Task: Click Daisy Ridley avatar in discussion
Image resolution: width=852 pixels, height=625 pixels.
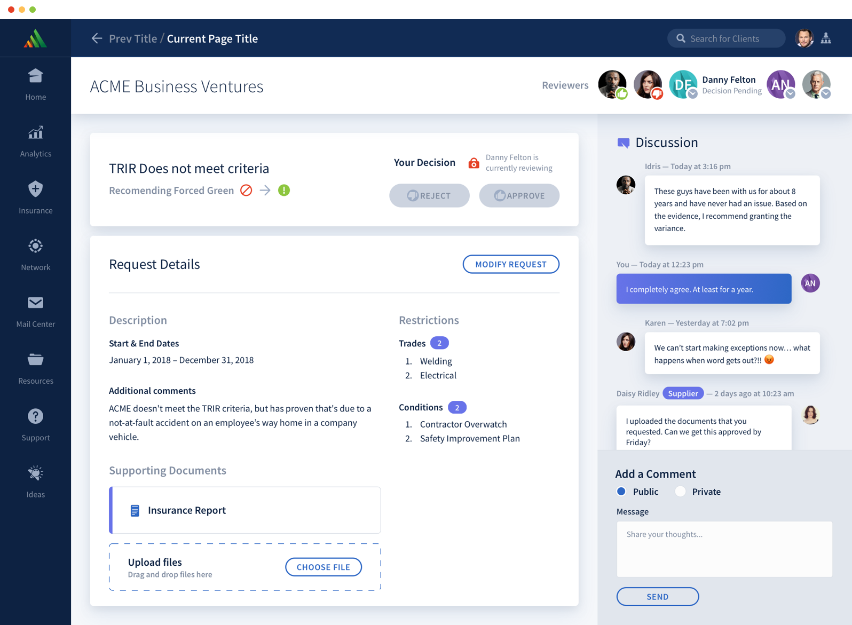Action: 810,415
